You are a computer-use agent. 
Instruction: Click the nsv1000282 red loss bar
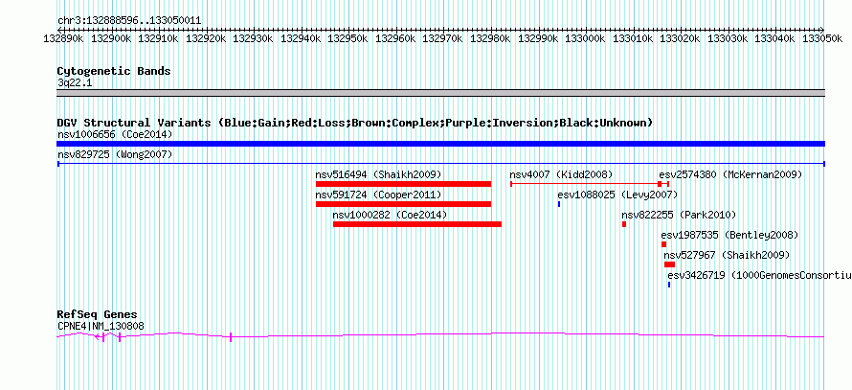[x=417, y=224]
